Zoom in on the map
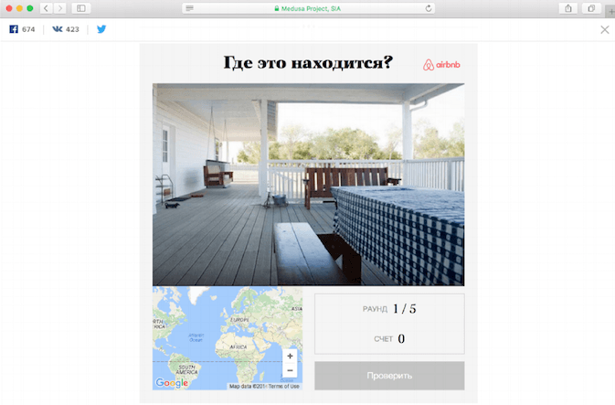 (x=290, y=356)
